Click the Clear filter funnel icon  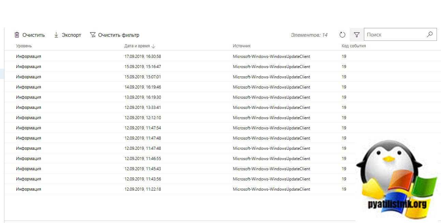93,35
